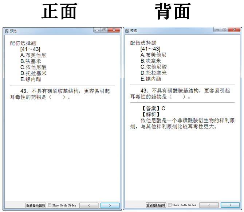Click option C.依他尼酸 in right window
244x212 pixels.
[x=153, y=67]
